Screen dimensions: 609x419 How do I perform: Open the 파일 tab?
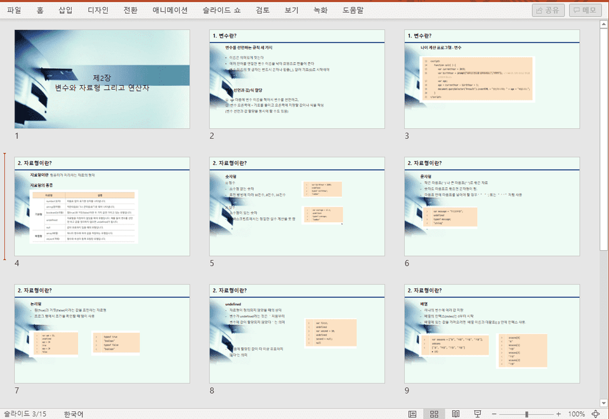(14, 10)
